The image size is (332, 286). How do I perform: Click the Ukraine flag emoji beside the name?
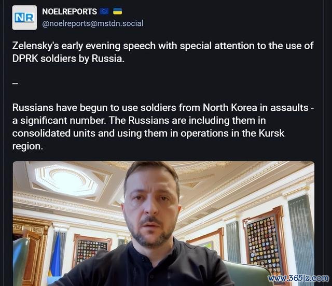[x=118, y=11]
